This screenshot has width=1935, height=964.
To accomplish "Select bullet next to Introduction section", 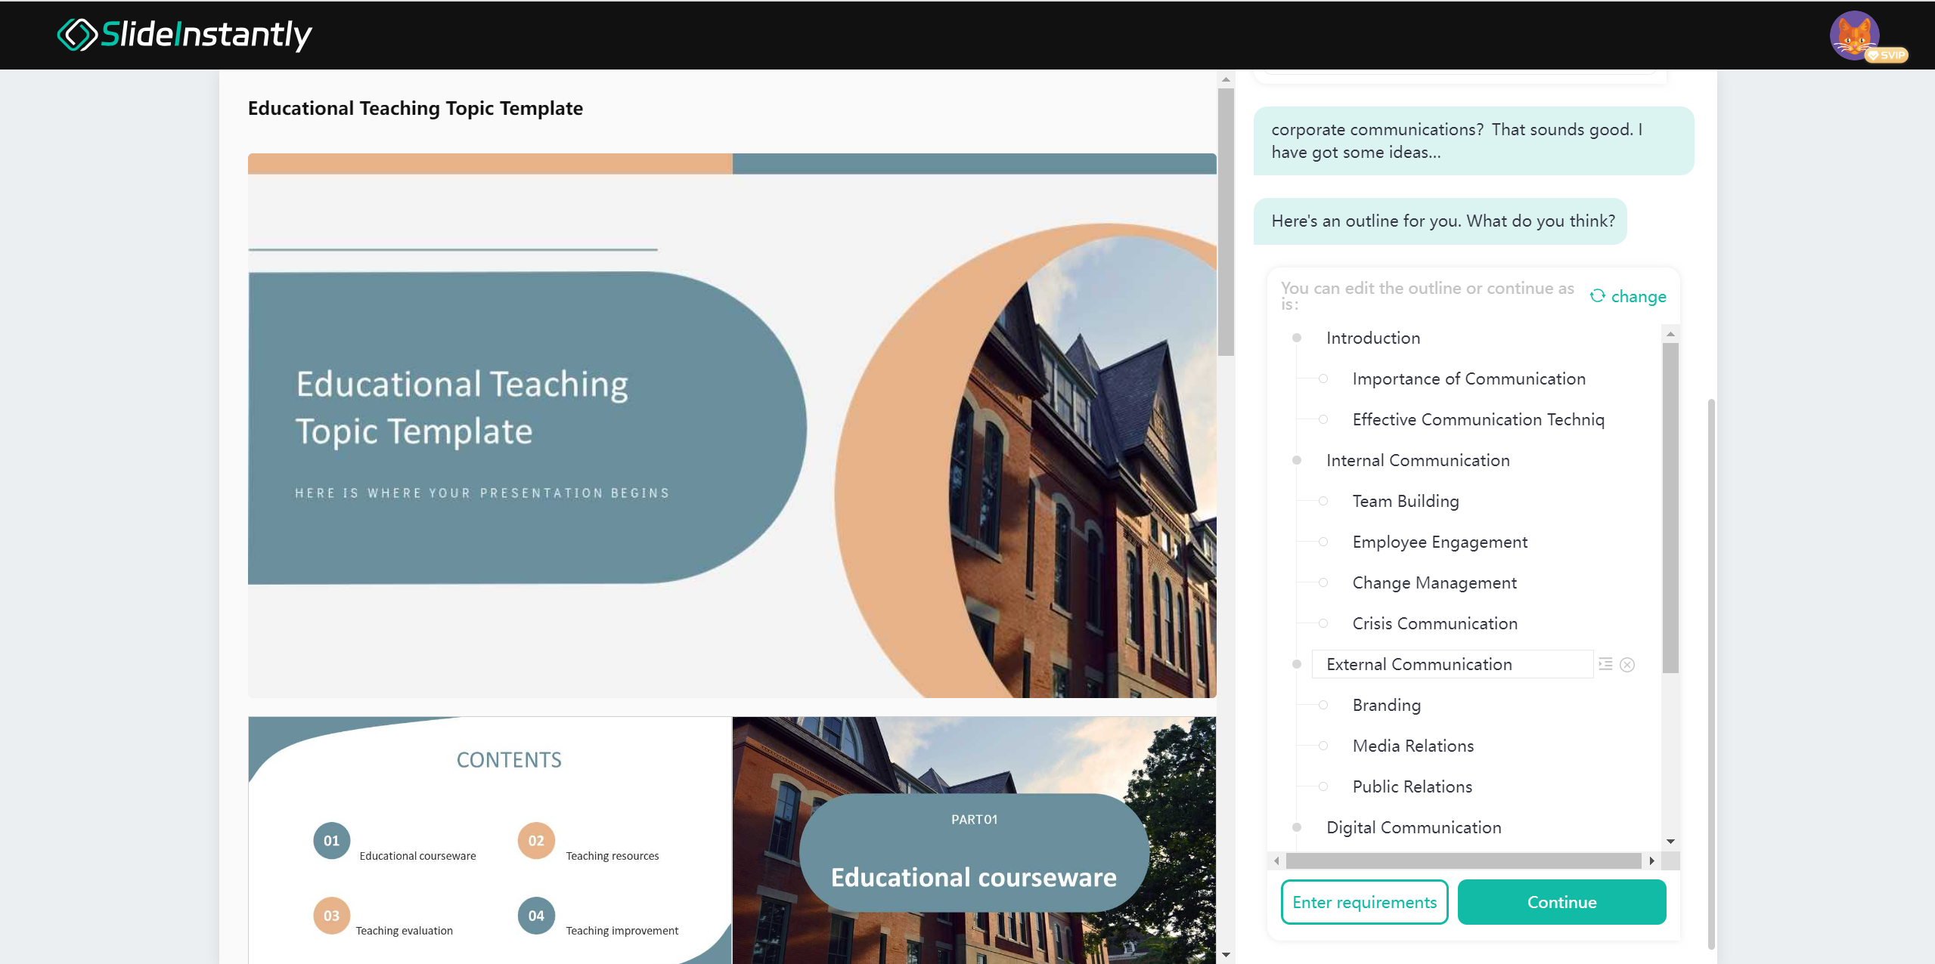I will (1297, 338).
